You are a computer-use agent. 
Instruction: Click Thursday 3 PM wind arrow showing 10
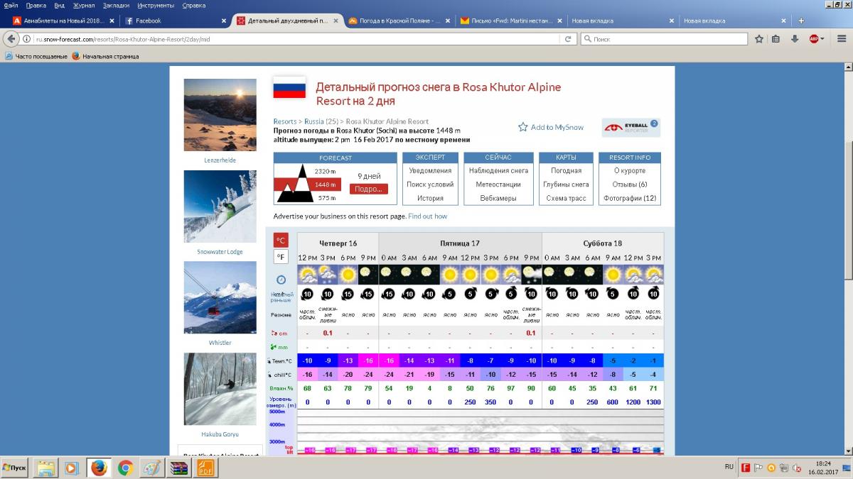click(328, 293)
